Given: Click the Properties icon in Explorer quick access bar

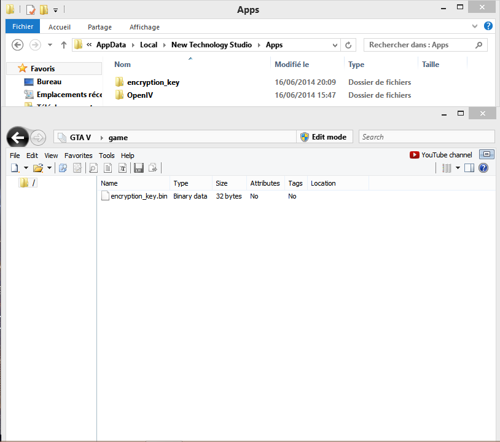Looking at the screenshot, I should (31, 10).
